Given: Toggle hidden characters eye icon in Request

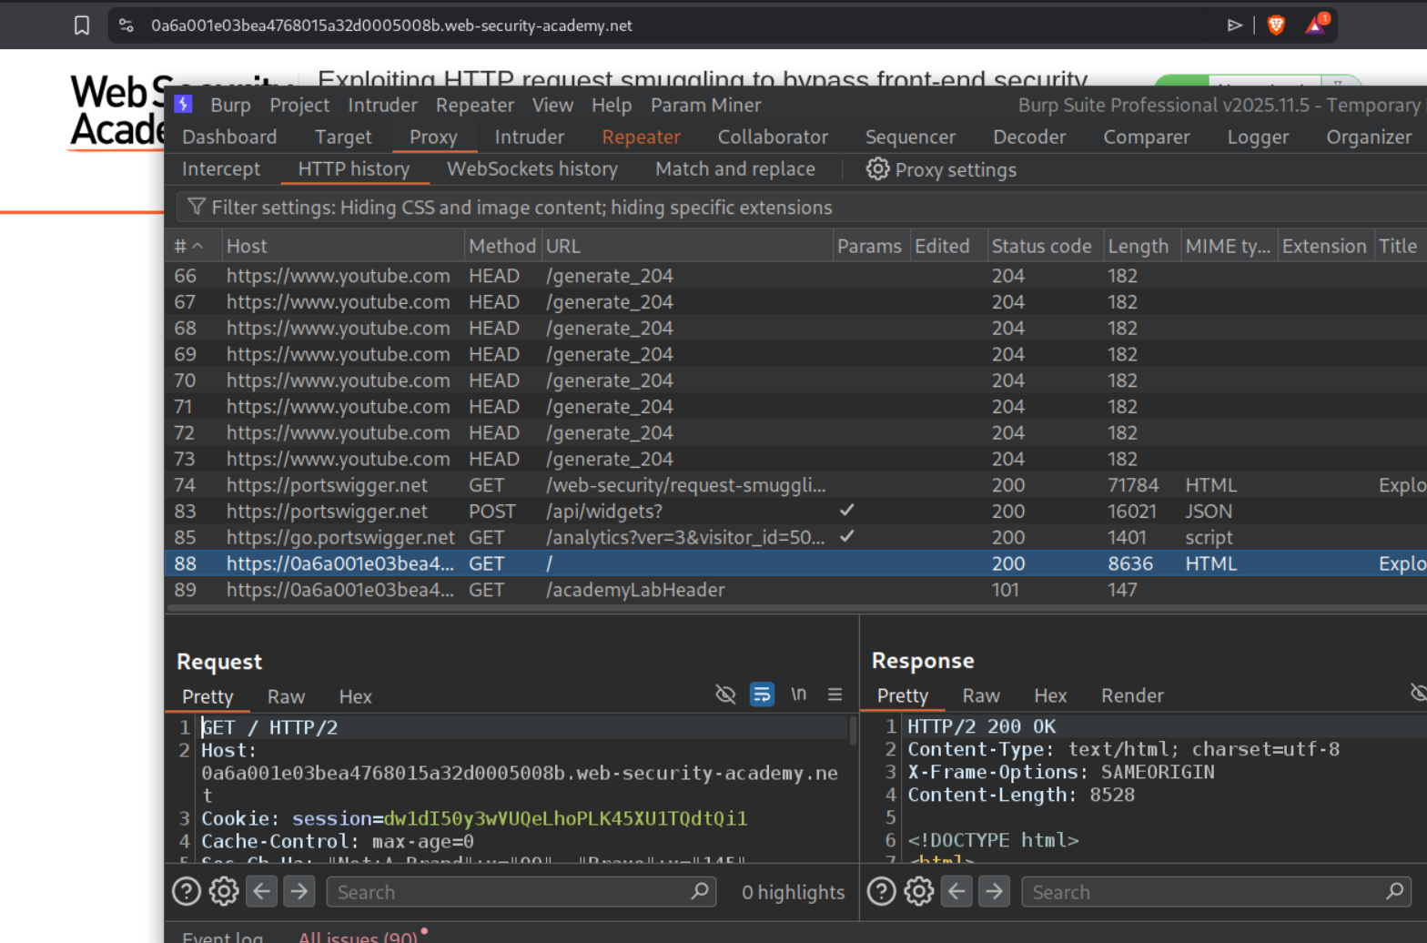Looking at the screenshot, I should click(725, 695).
